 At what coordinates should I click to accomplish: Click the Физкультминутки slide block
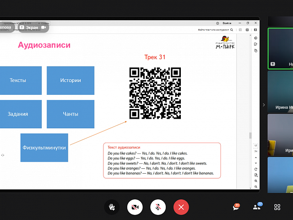pyautogui.click(x=44, y=148)
